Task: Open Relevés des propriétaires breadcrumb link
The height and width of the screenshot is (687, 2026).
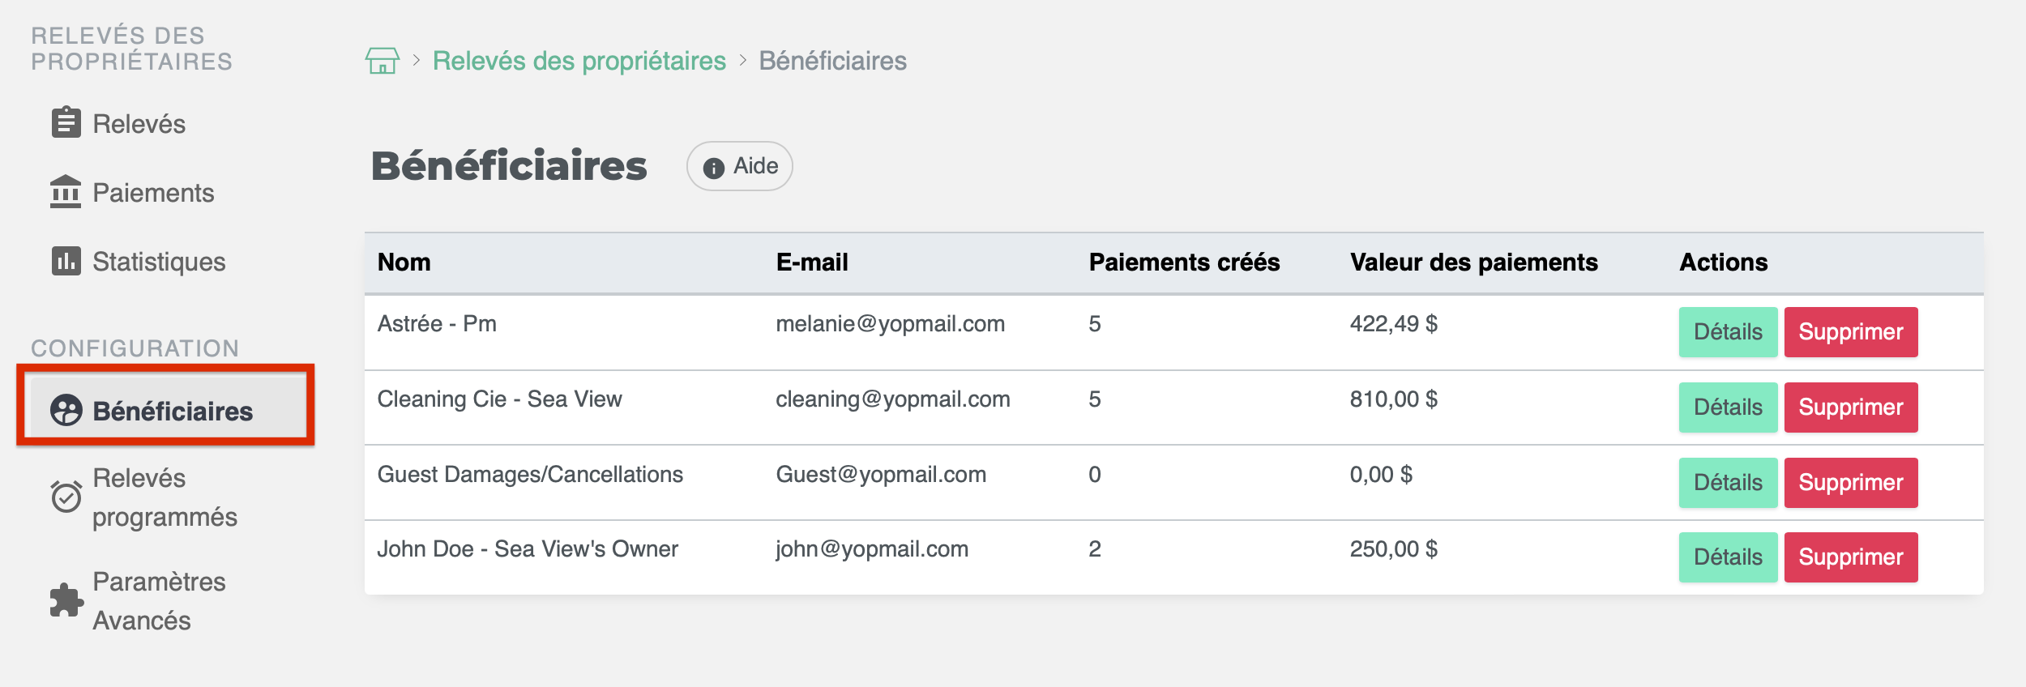Action: coord(579,61)
